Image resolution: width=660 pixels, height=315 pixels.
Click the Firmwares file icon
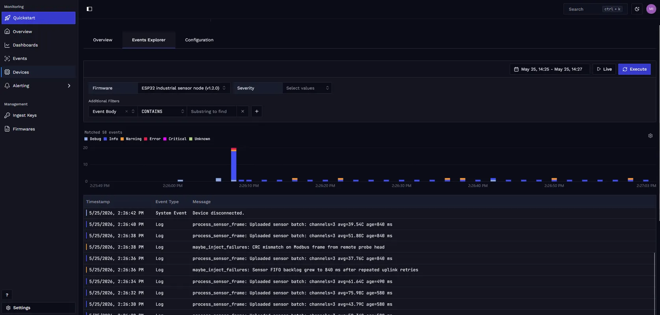click(x=7, y=129)
